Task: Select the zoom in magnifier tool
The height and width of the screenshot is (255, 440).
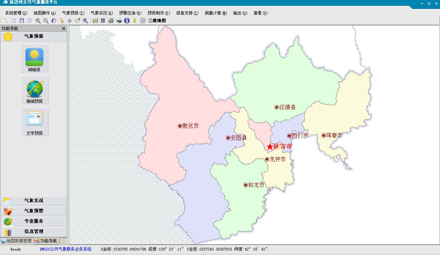Action: (38, 21)
